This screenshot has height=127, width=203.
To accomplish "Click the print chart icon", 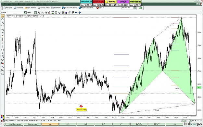I will coord(63,13).
